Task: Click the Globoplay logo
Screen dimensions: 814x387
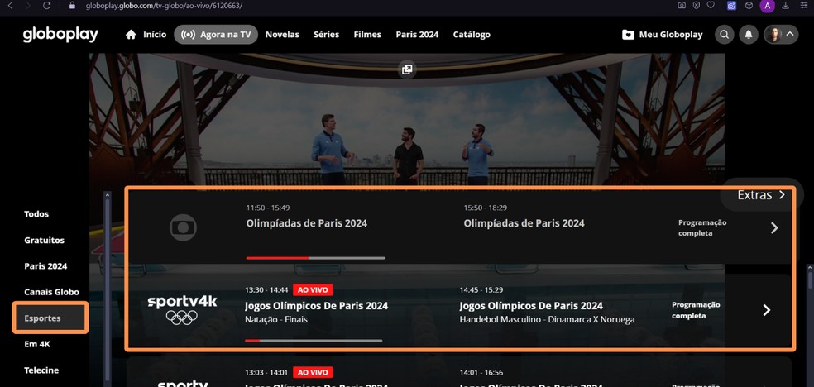Action: (60, 35)
